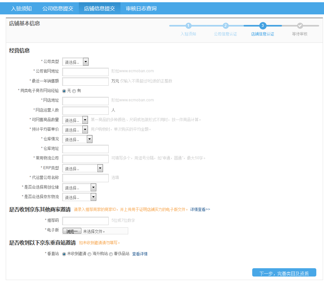Screen dimensions: 324x281
Task: Go to 公司信息提交 tab
Action: tap(58, 9)
